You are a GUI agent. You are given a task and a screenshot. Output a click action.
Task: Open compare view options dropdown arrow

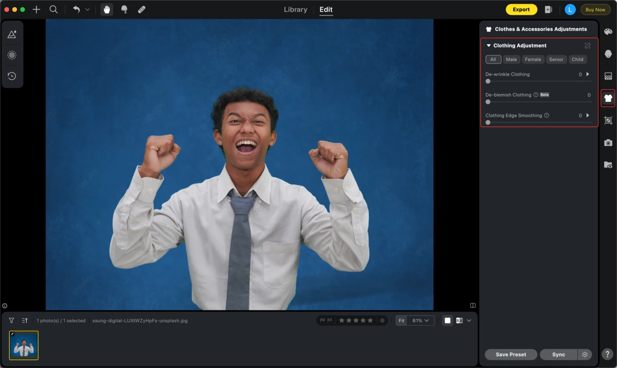(x=469, y=321)
